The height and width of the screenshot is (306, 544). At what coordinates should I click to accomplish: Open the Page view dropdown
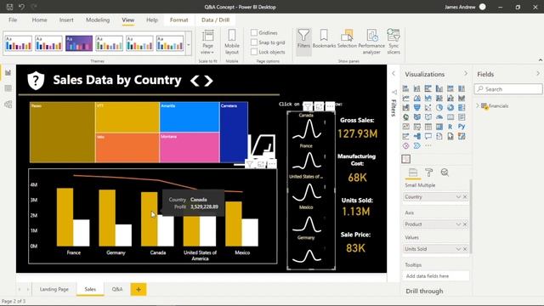tap(207, 42)
